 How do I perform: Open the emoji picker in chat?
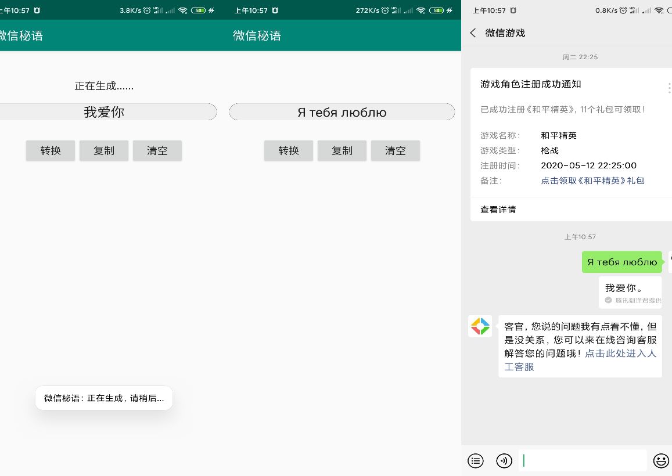point(661,461)
